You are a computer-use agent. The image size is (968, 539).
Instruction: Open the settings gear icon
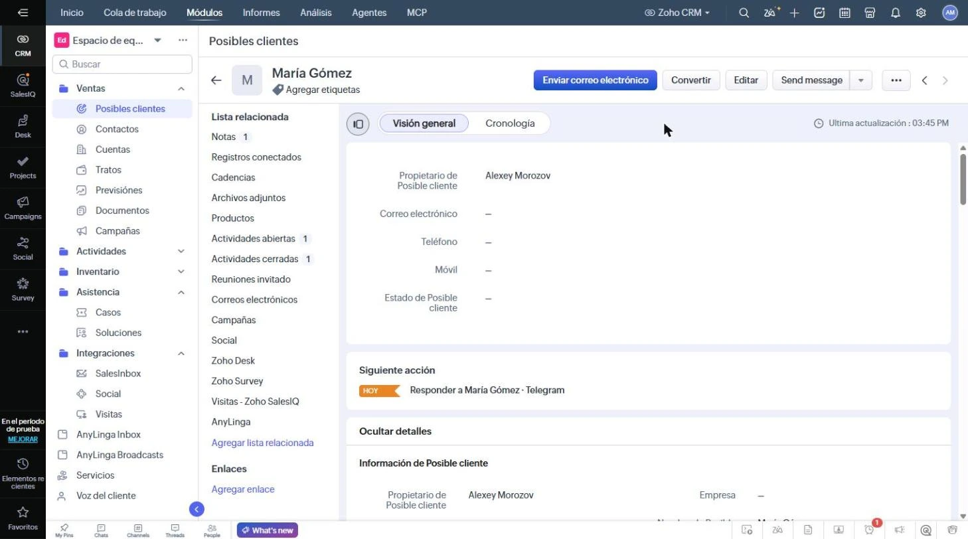[x=921, y=13]
